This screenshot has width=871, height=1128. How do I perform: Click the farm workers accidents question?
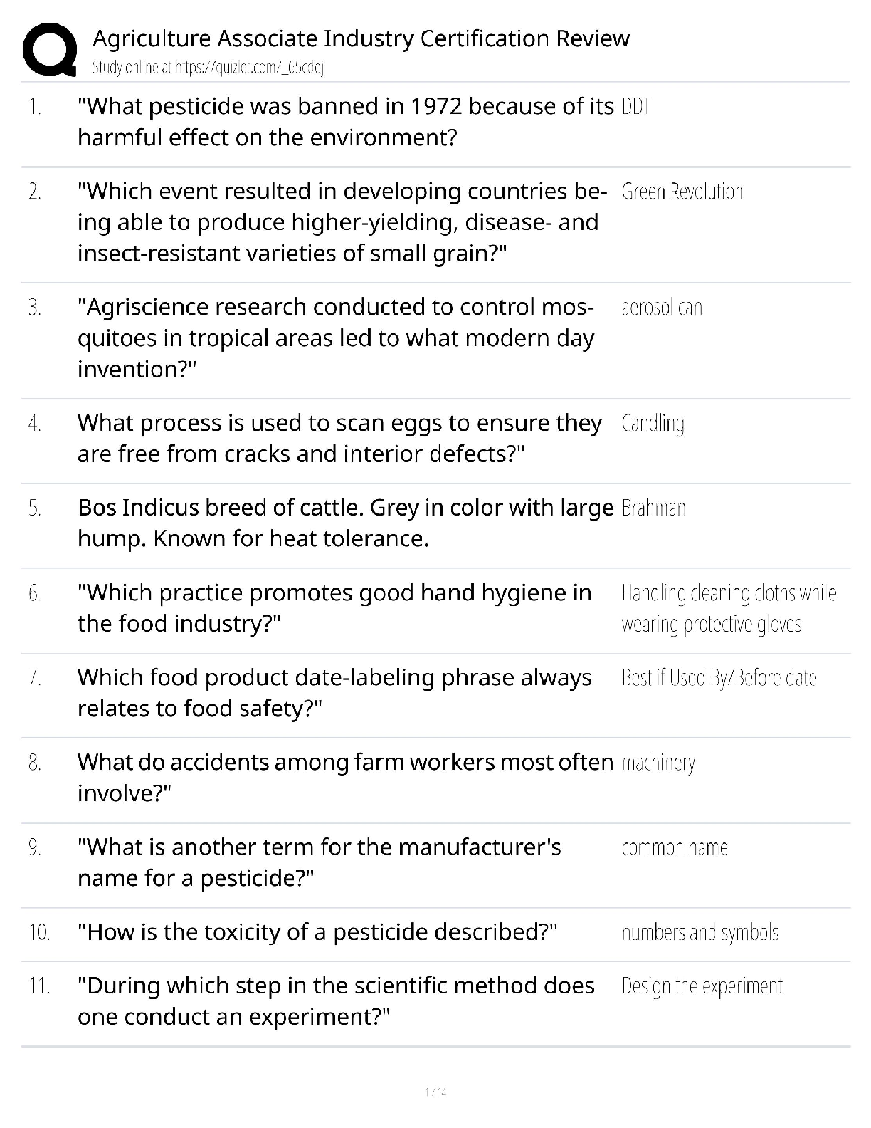tap(345, 777)
